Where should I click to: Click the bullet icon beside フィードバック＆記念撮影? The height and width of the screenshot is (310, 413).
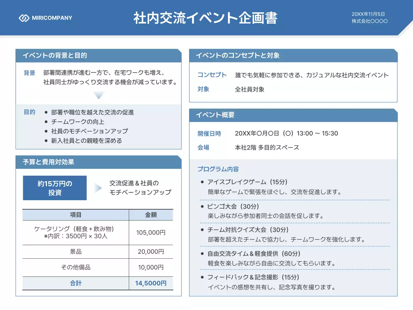(x=202, y=277)
